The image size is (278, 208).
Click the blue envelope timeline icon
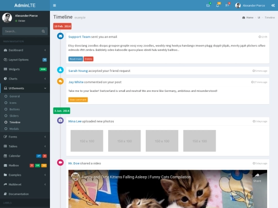pos(60,36)
